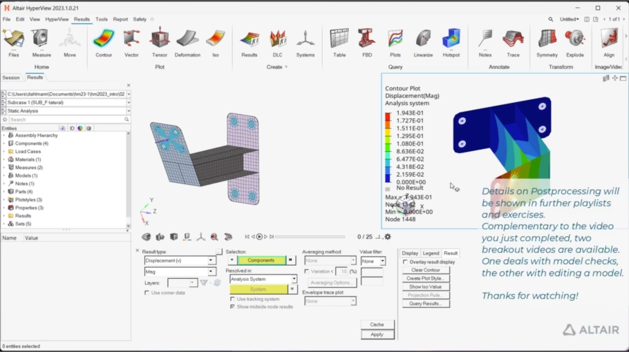Click the play animation button
629x352 pixels.
pos(259,237)
